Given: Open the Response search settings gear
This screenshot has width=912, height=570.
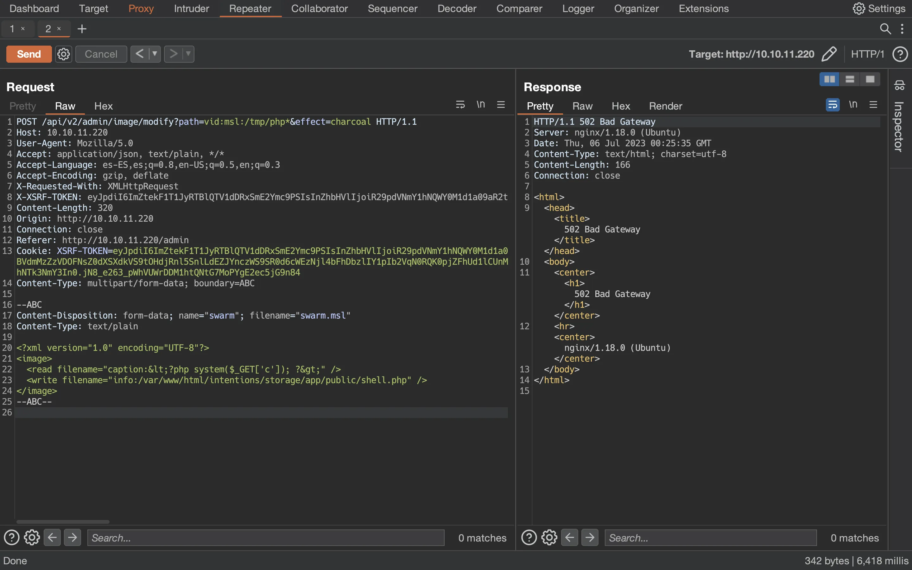Looking at the screenshot, I should coord(549,538).
